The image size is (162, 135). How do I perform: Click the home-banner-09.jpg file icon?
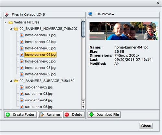point(22,74)
